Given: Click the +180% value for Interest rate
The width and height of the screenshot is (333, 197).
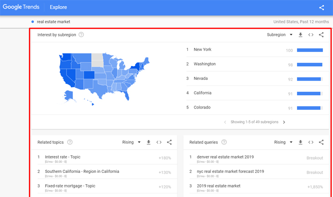Looking at the screenshot, I should click(x=165, y=158).
